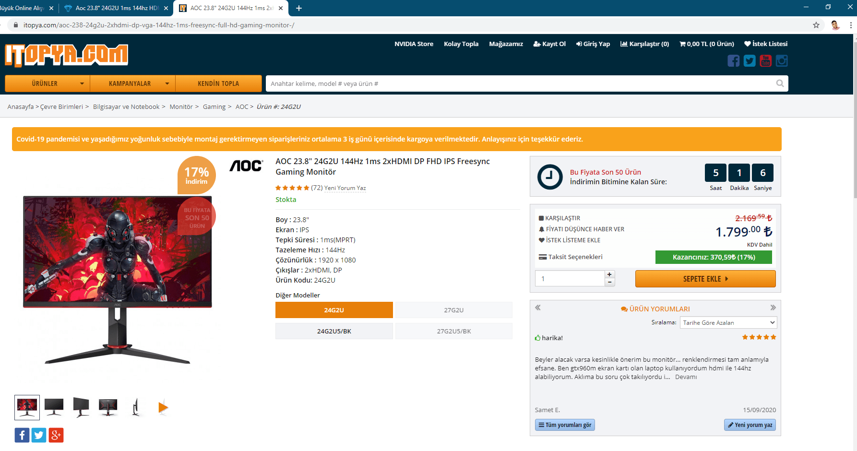The width and height of the screenshot is (857, 451).
Task: Open the Twitter icon in the header
Action: (750, 61)
